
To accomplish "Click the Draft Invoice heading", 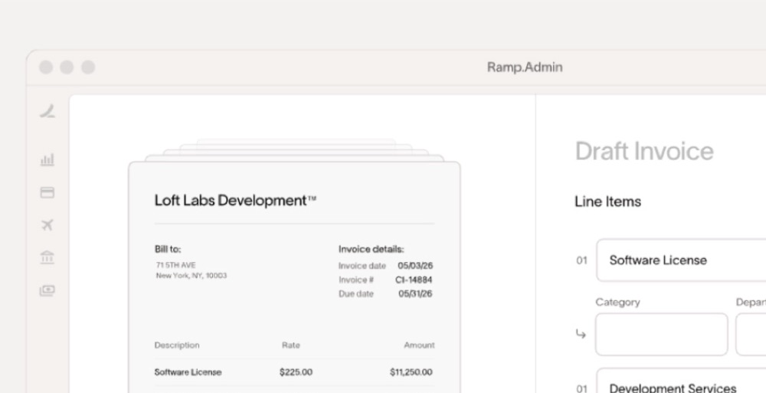I will click(644, 151).
